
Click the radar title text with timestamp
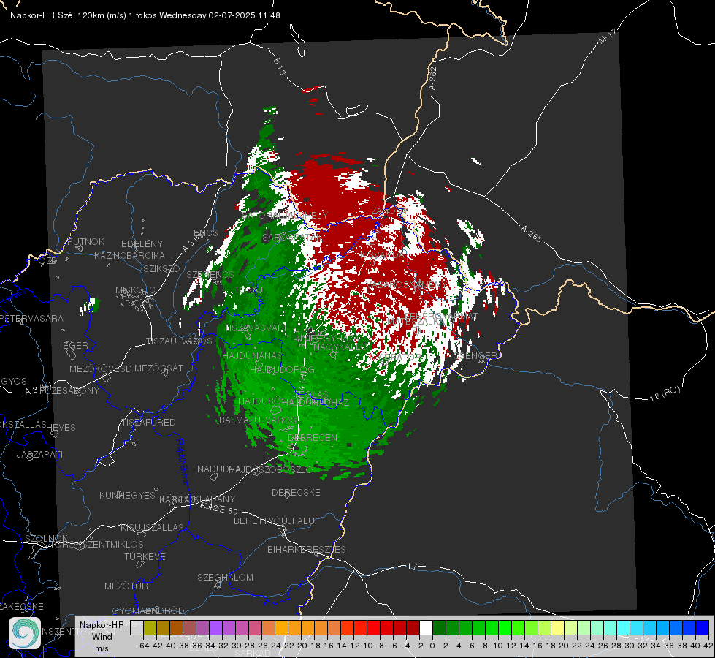[x=145, y=15]
